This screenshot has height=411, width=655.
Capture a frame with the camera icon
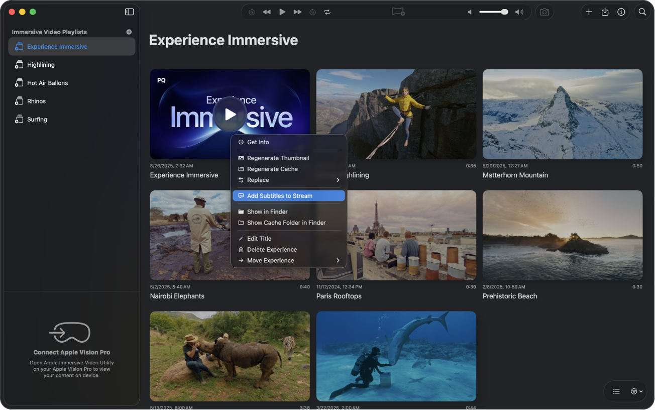point(544,12)
